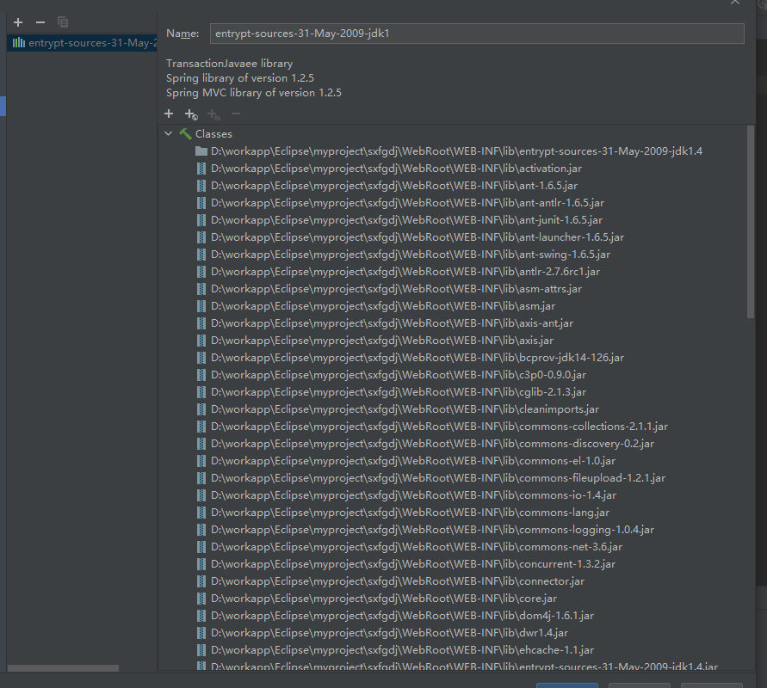The image size is (767, 688).
Task: Click the jar icon beside asm-attrs.jar
Action: click(x=201, y=289)
